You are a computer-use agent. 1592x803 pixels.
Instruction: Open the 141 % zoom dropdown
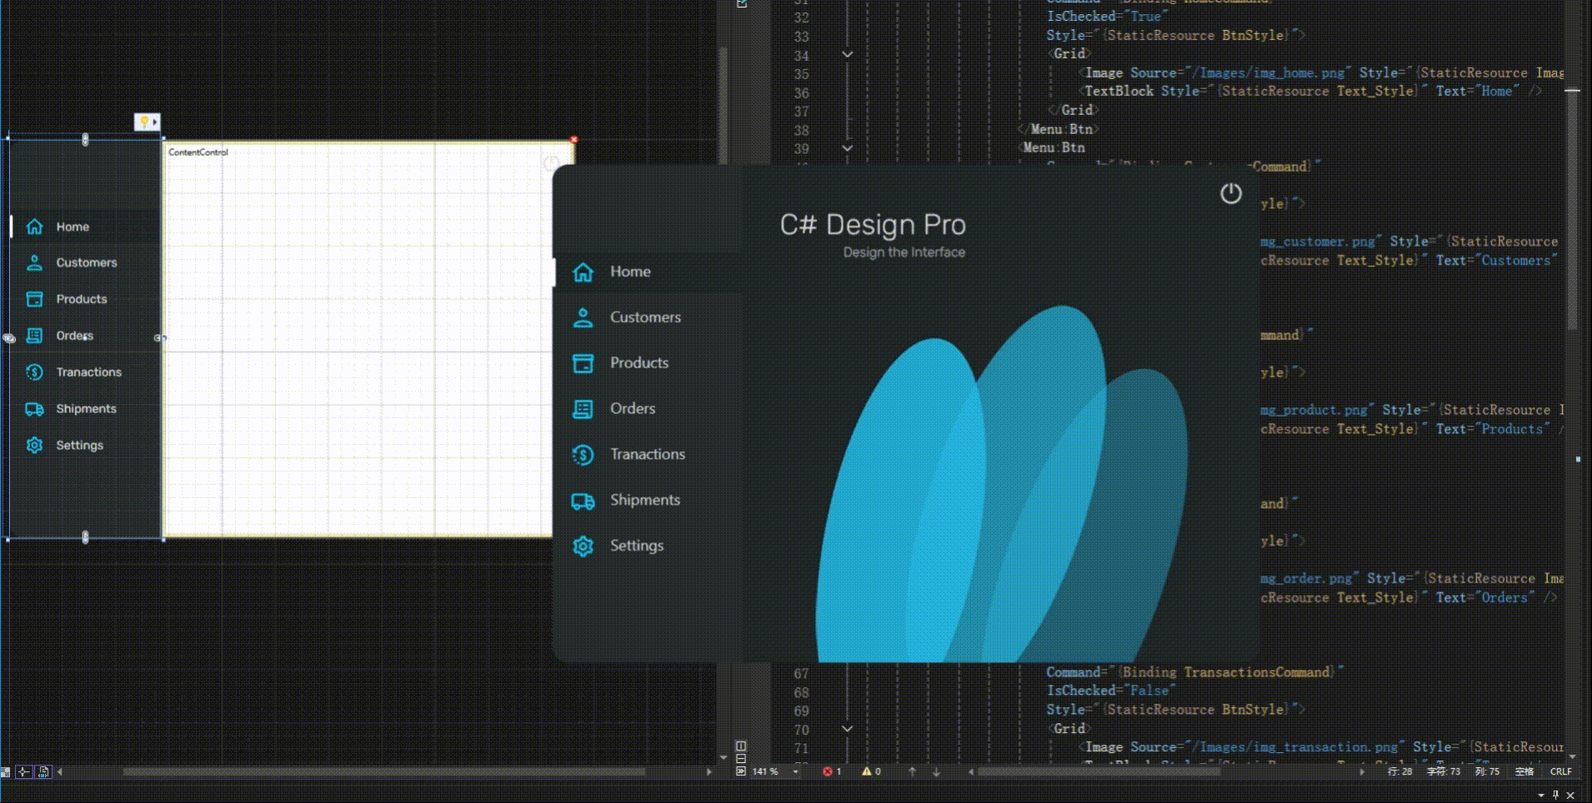[x=795, y=772]
